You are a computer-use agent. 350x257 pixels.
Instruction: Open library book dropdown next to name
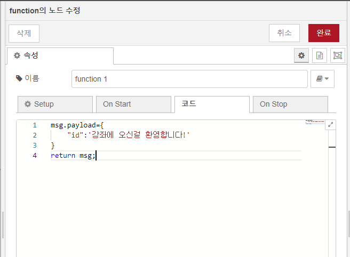[322, 79]
